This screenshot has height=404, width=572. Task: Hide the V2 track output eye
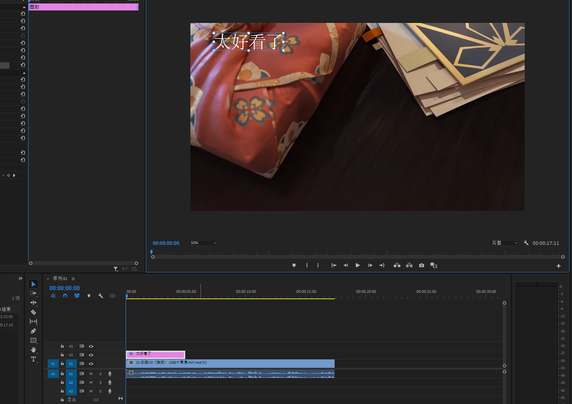91,355
